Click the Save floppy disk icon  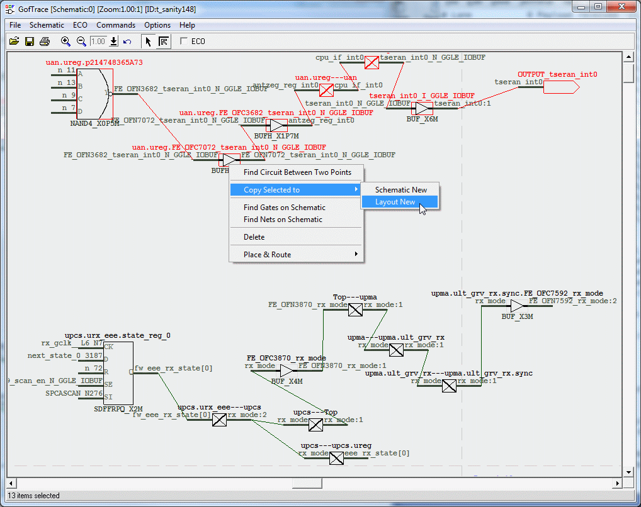click(29, 42)
